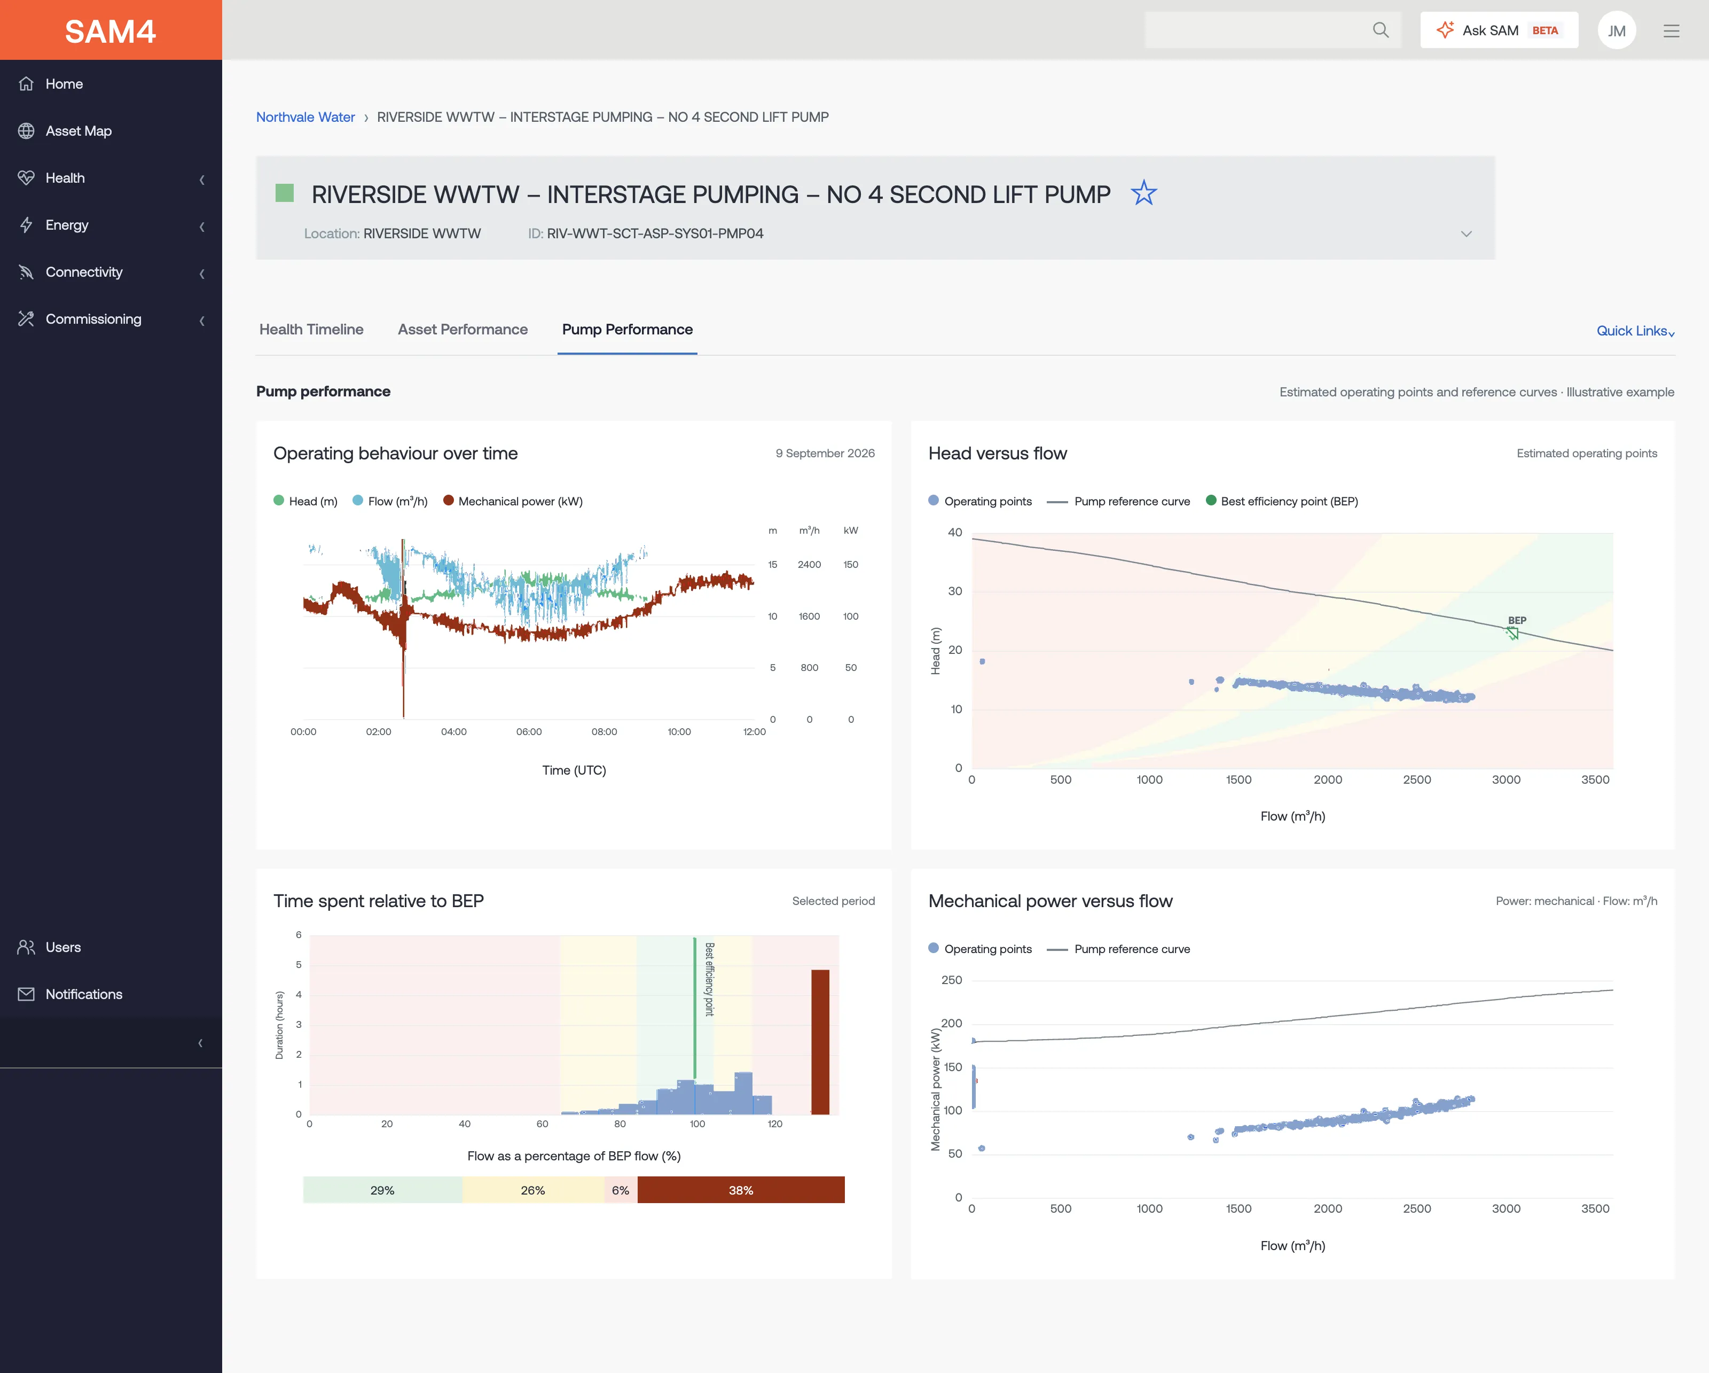Click the JM user avatar
The image size is (1709, 1373).
pos(1616,31)
